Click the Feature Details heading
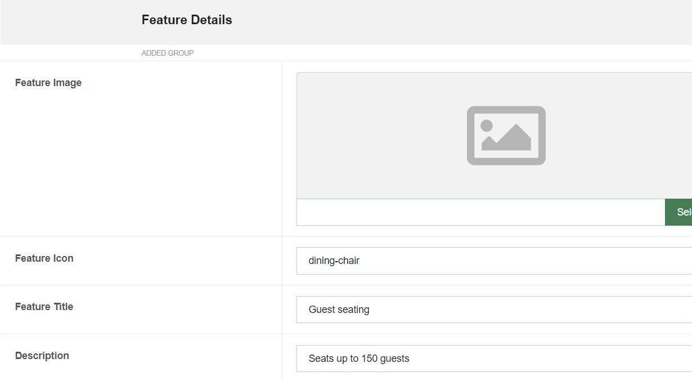Viewport: 692px width, 381px height. pyautogui.click(x=187, y=20)
